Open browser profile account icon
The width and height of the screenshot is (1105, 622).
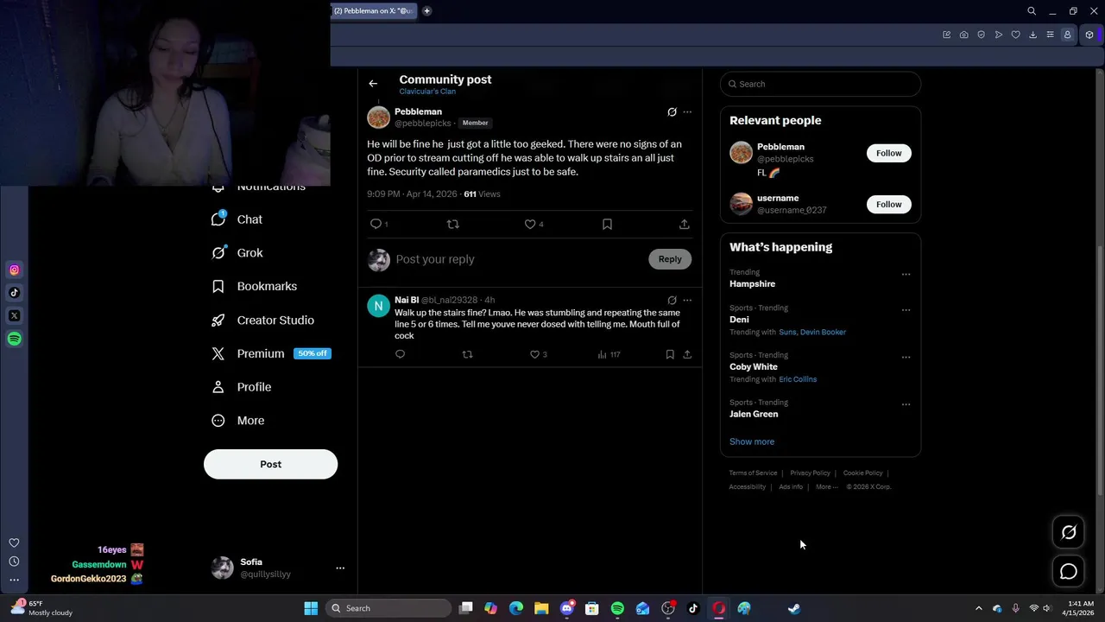[x=1067, y=35]
